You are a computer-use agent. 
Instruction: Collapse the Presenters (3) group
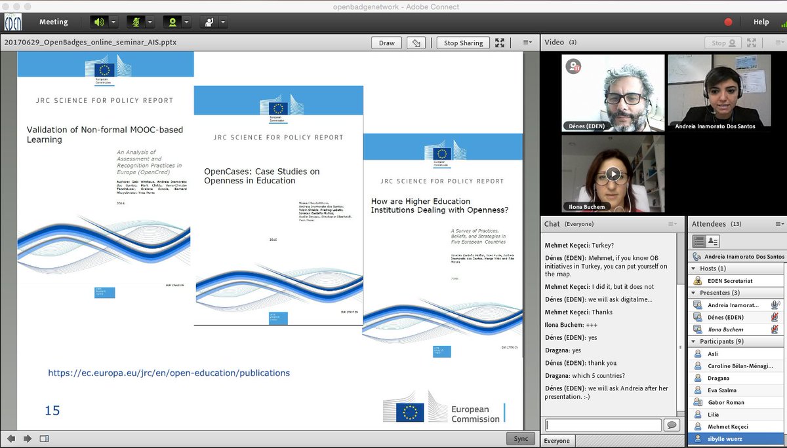pos(693,293)
